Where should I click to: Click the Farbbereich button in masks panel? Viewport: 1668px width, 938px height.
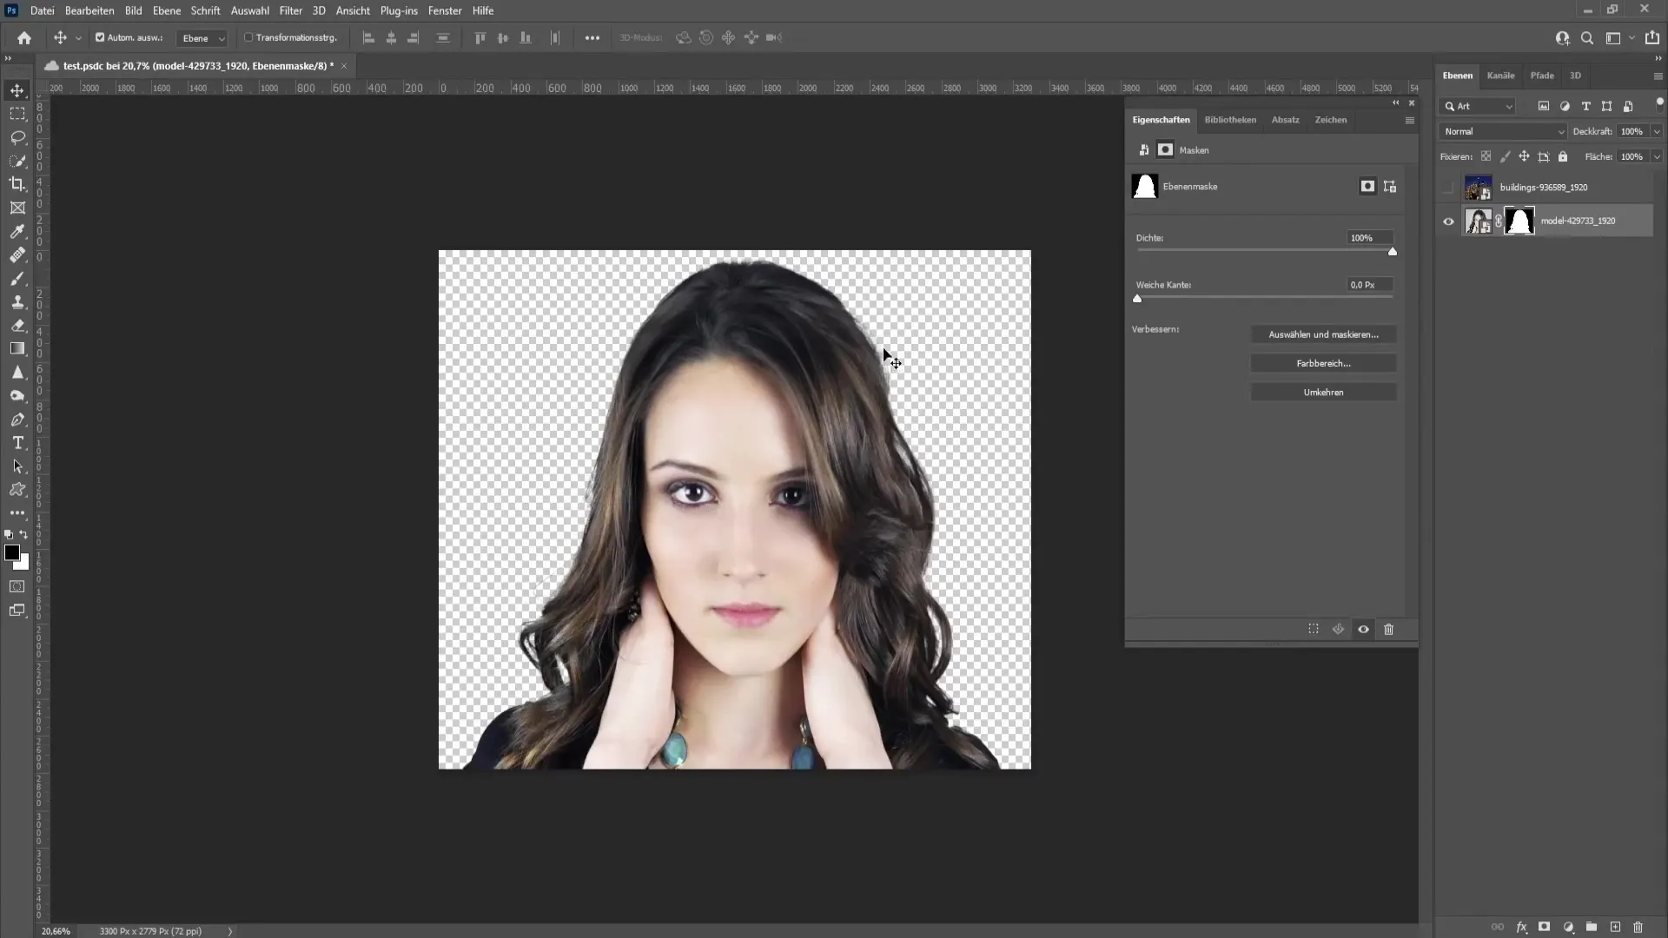pyautogui.click(x=1323, y=363)
